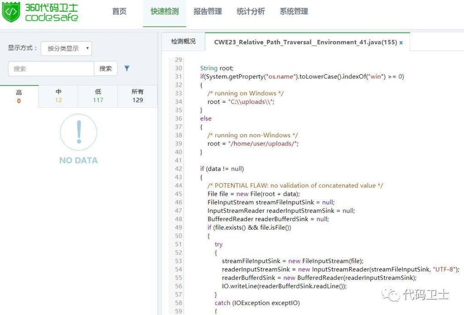Close the CWE23 Java file tab
The image size is (464, 315).
(x=401, y=42)
